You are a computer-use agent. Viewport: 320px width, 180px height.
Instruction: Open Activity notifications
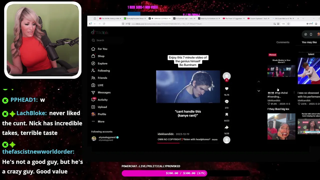tap(99, 100)
